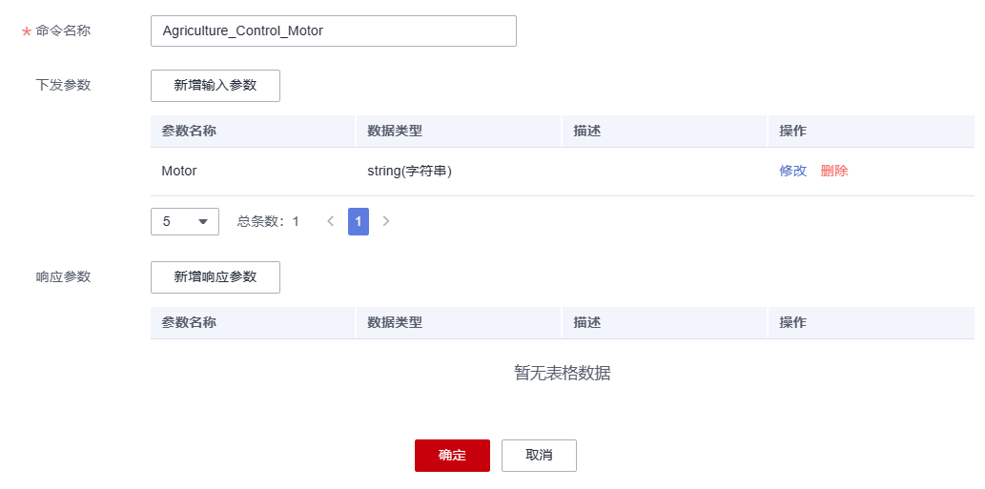This screenshot has width=985, height=489.
Task: Click the 命令名称 field label
Action: 63,31
